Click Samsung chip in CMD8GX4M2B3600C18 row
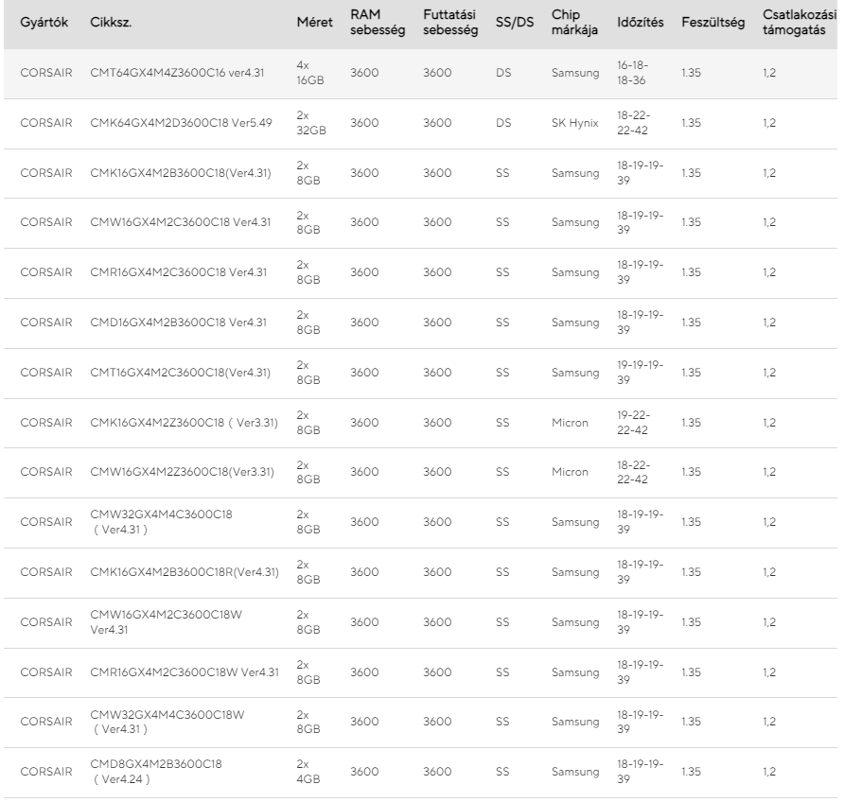 pos(575,772)
